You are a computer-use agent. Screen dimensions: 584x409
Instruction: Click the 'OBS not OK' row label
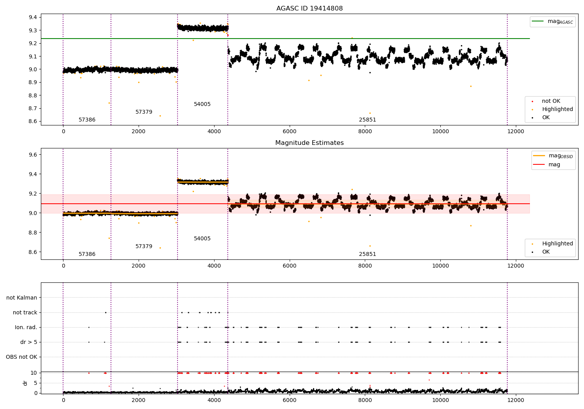coord(21,357)
